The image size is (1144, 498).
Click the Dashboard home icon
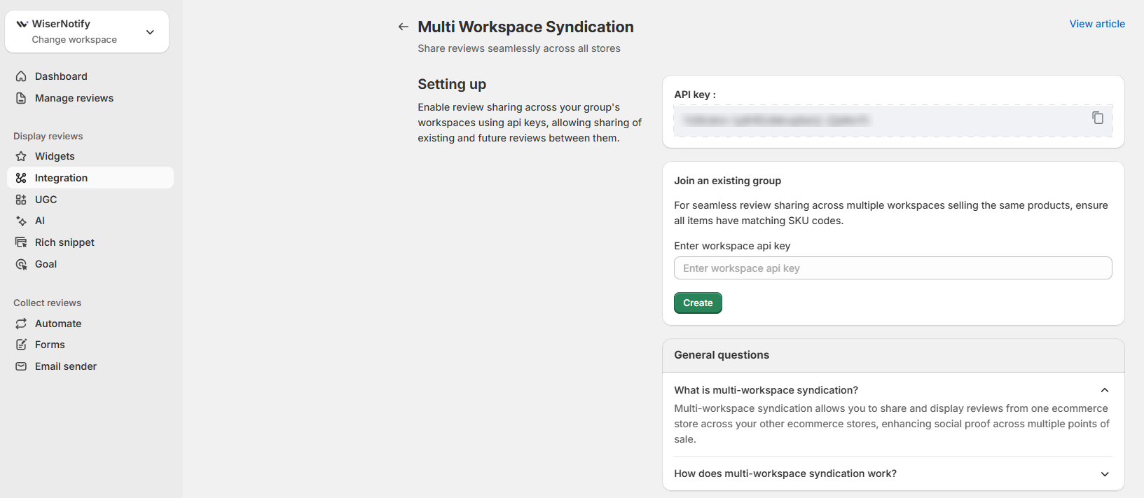(21, 76)
